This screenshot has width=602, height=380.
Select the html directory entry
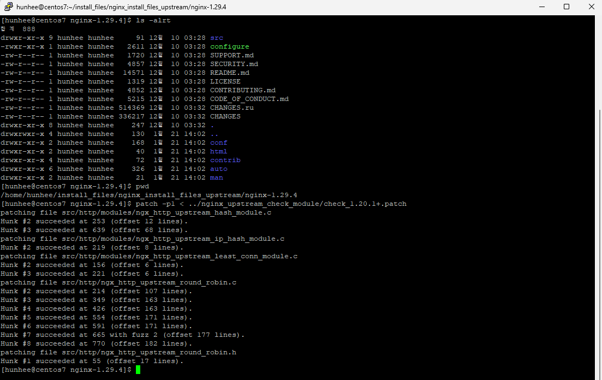[x=218, y=151]
